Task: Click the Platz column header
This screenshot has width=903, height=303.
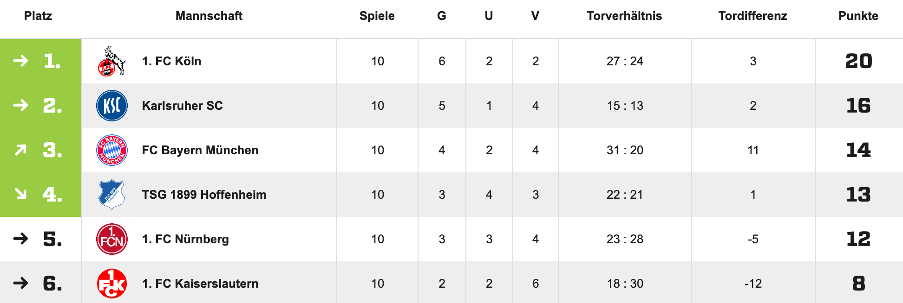Action: coord(38,16)
